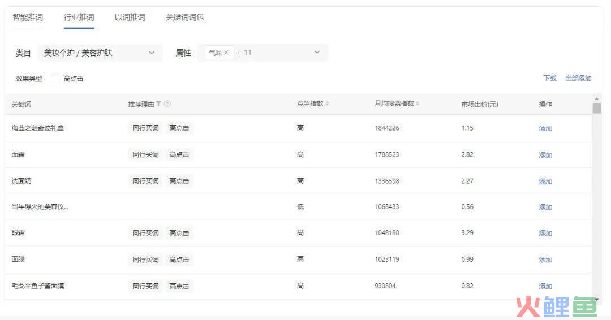
Task: Click the help question mark beside 推荐理由
Action: (x=167, y=104)
